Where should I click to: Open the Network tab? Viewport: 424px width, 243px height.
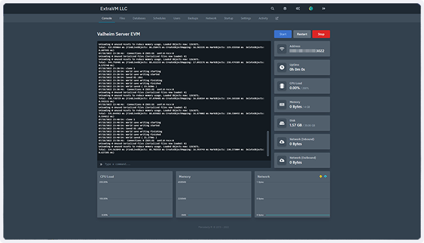pyautogui.click(x=211, y=19)
